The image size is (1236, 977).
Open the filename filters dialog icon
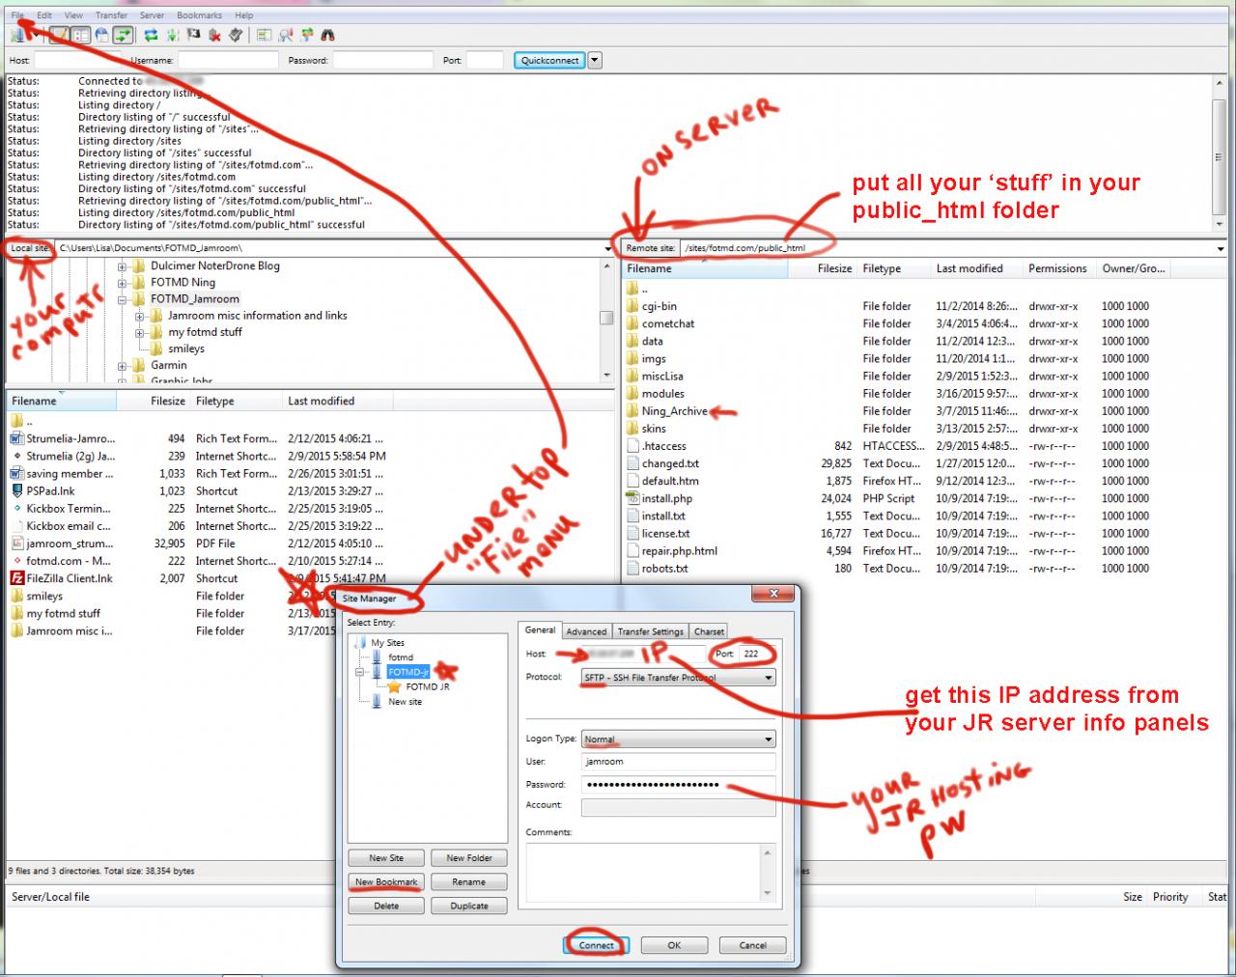tap(265, 36)
